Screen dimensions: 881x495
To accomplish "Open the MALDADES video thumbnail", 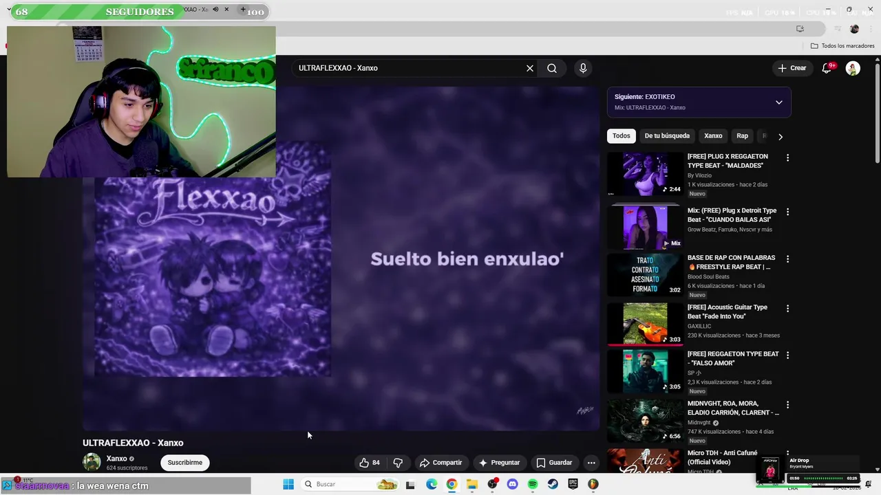I will (x=645, y=174).
